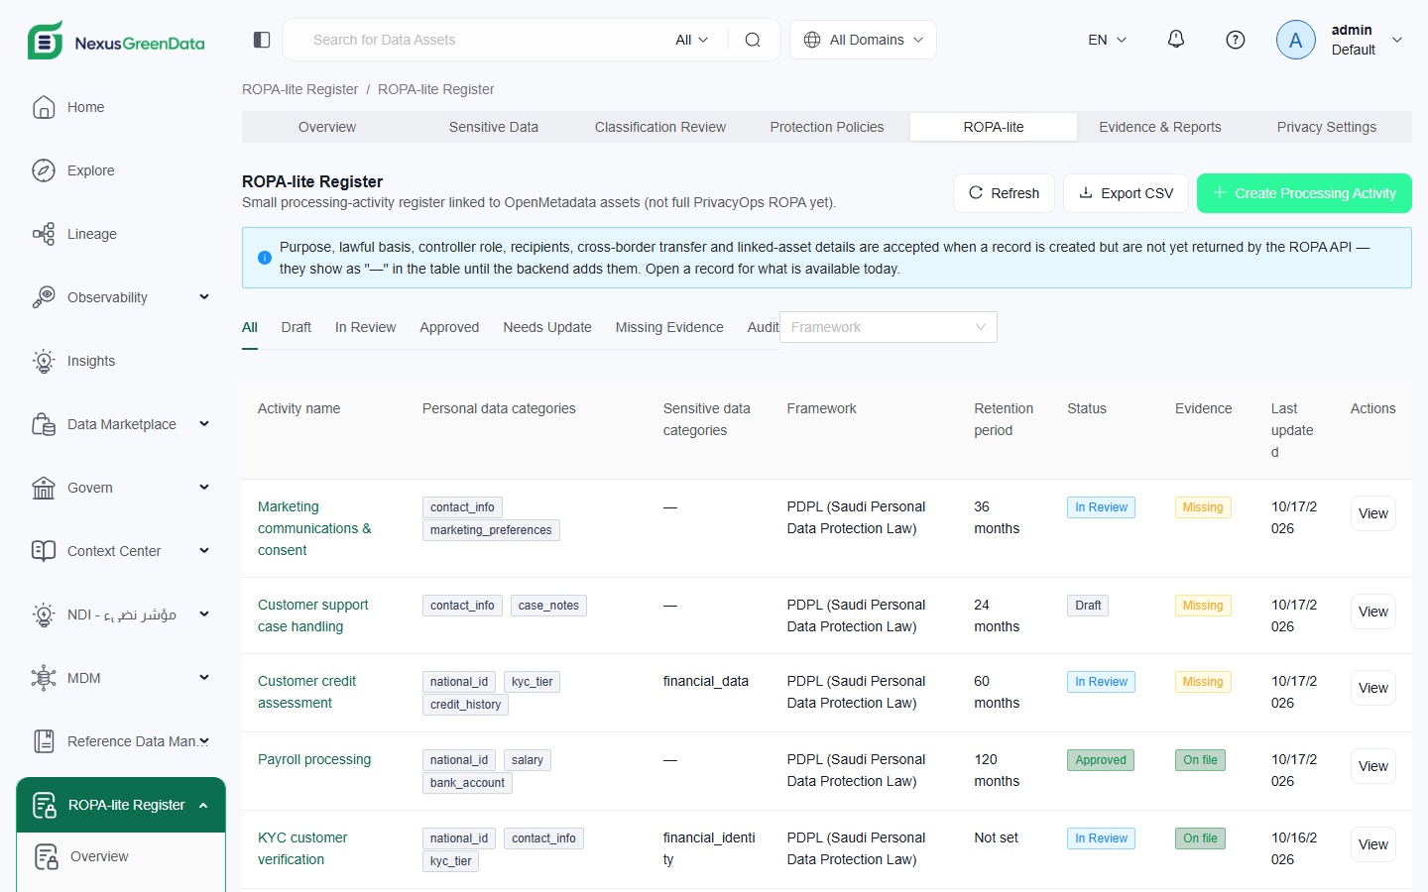Collapse the ROPA-lite Register sidebar section

(203, 805)
